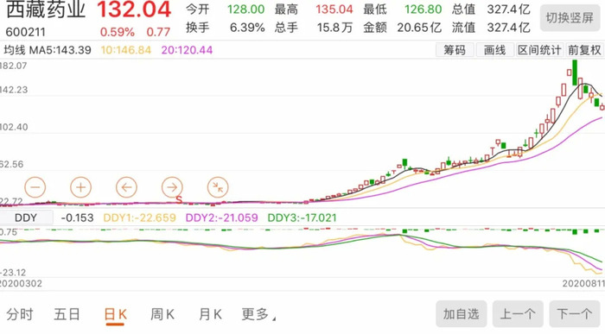Switch to the 周K weekly chart tab
The image size is (605, 334).
click(162, 314)
